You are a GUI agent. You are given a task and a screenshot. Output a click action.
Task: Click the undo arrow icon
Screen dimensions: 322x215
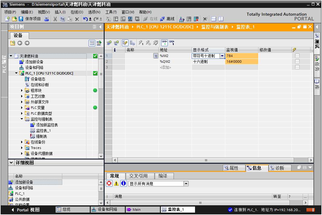[85, 19]
